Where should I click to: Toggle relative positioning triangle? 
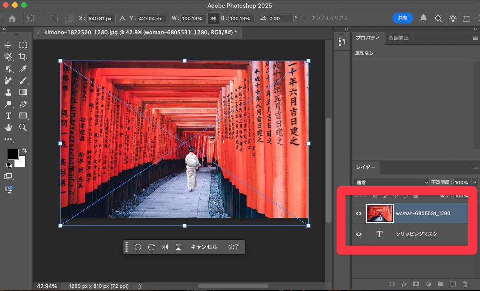[122, 19]
